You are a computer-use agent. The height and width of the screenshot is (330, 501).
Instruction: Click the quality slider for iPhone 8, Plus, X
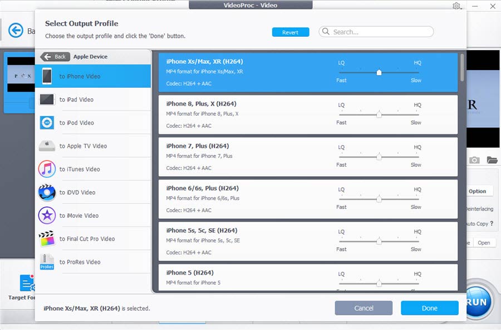point(379,114)
